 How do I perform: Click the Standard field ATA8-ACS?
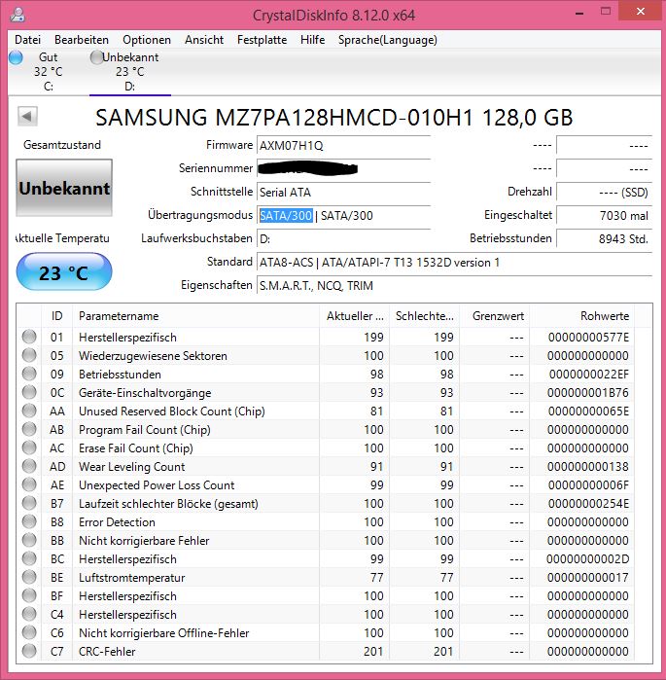click(454, 263)
